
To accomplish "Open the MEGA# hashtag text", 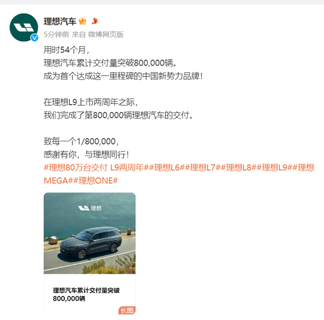I will [58, 181].
